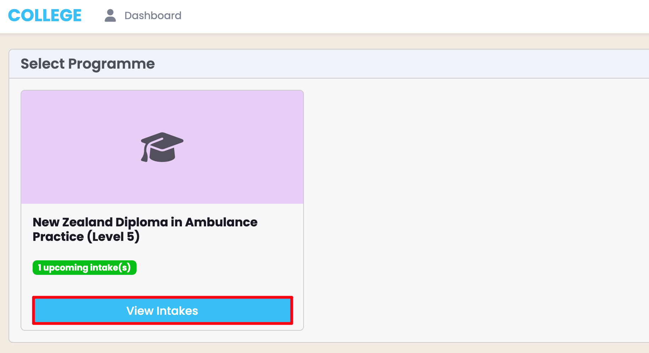Viewport: 649px width, 353px height.
Task: Click the beige page background below the panel
Action: coord(319,348)
